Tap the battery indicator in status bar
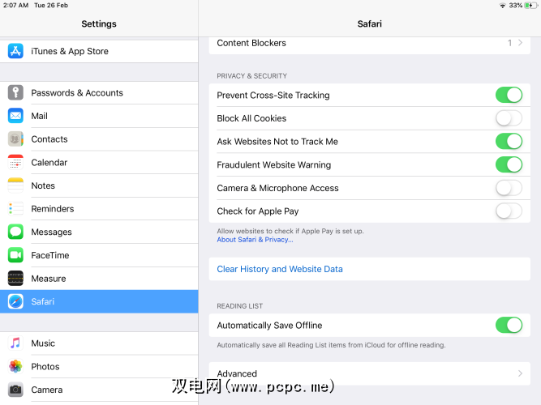This screenshot has height=405, width=541. [530, 6]
